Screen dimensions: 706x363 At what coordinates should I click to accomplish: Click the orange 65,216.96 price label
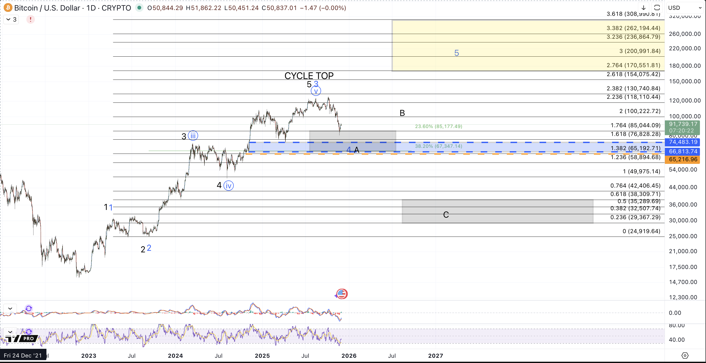(683, 159)
